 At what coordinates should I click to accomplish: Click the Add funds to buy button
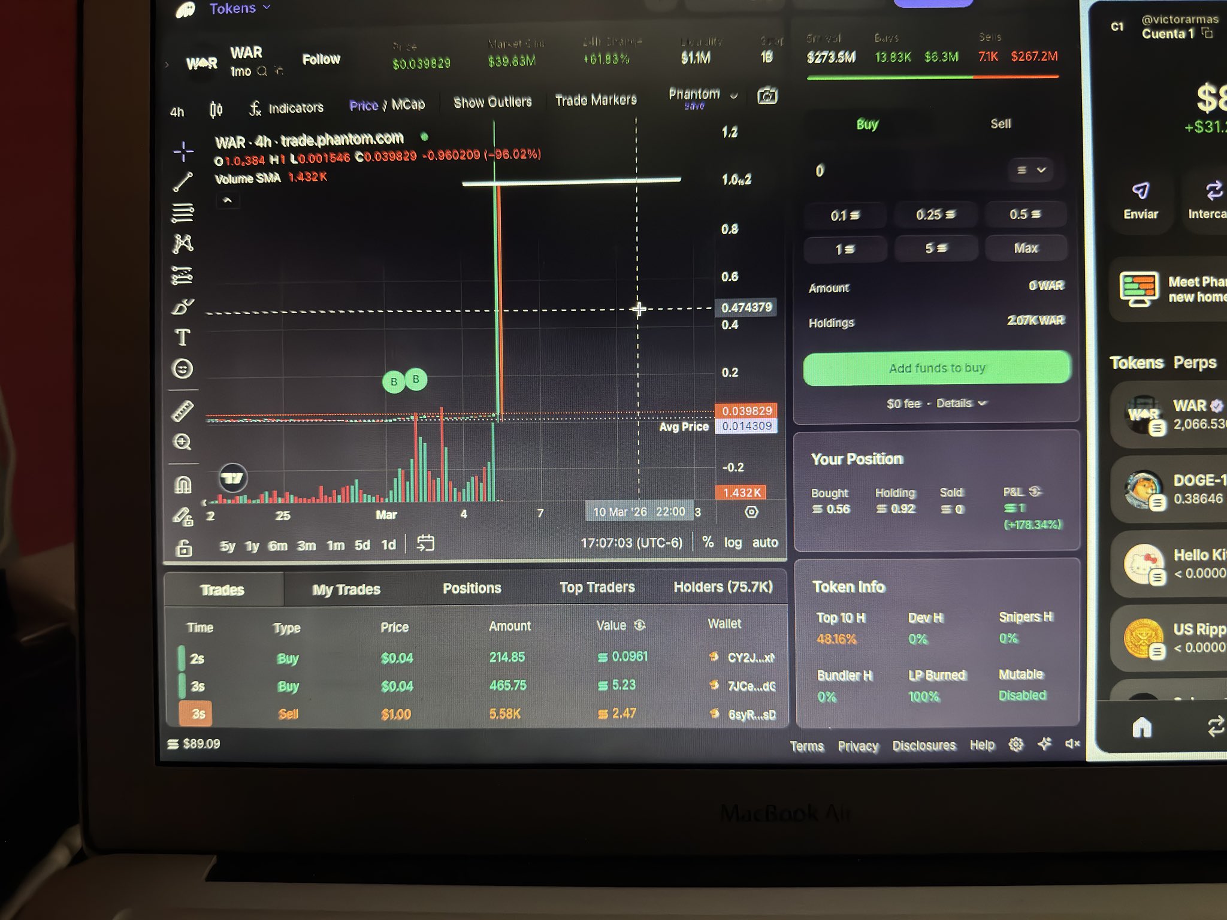pyautogui.click(x=936, y=368)
